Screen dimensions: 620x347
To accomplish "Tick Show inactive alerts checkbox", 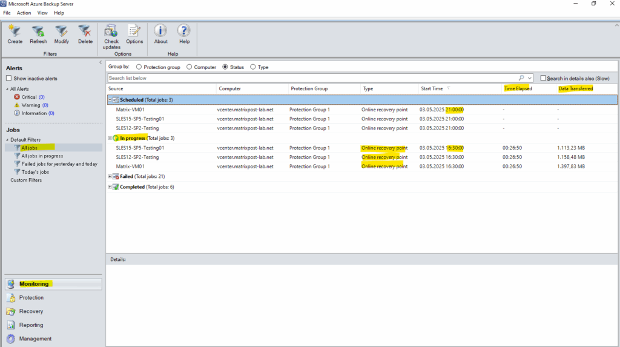I will [x=8, y=78].
